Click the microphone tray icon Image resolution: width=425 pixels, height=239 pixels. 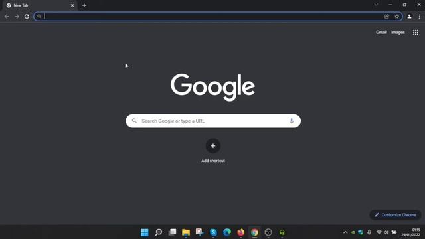[369, 232]
